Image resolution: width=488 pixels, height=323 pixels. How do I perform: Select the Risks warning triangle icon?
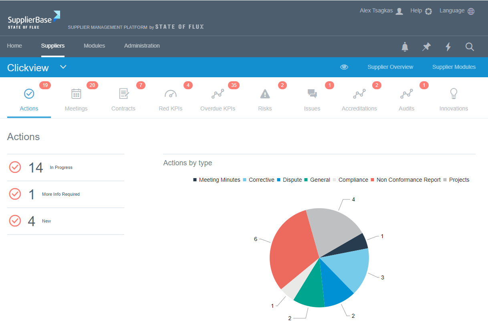pos(265,94)
